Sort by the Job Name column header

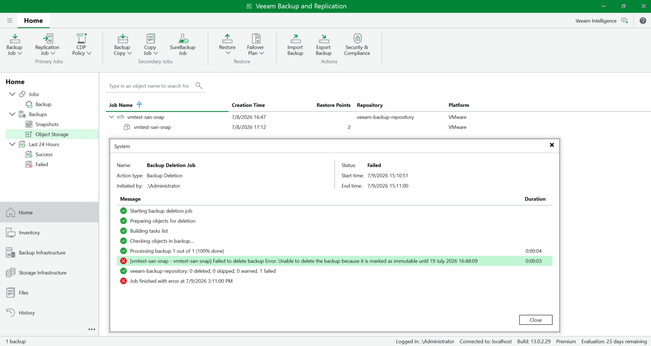click(121, 105)
